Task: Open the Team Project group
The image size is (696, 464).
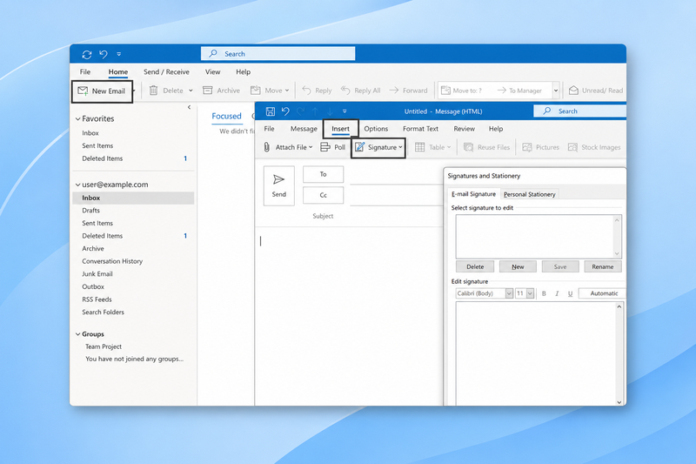Action: [x=104, y=346]
